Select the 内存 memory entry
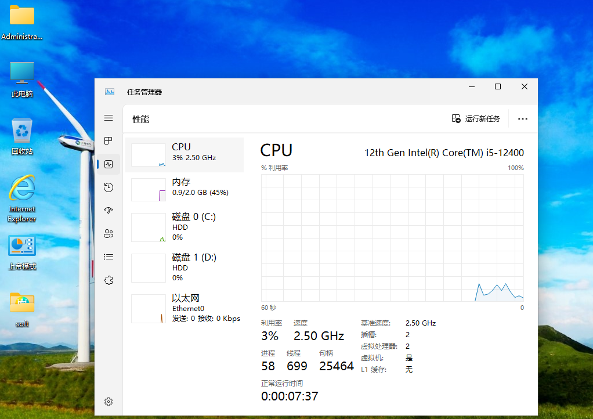593x419 pixels. click(185, 190)
